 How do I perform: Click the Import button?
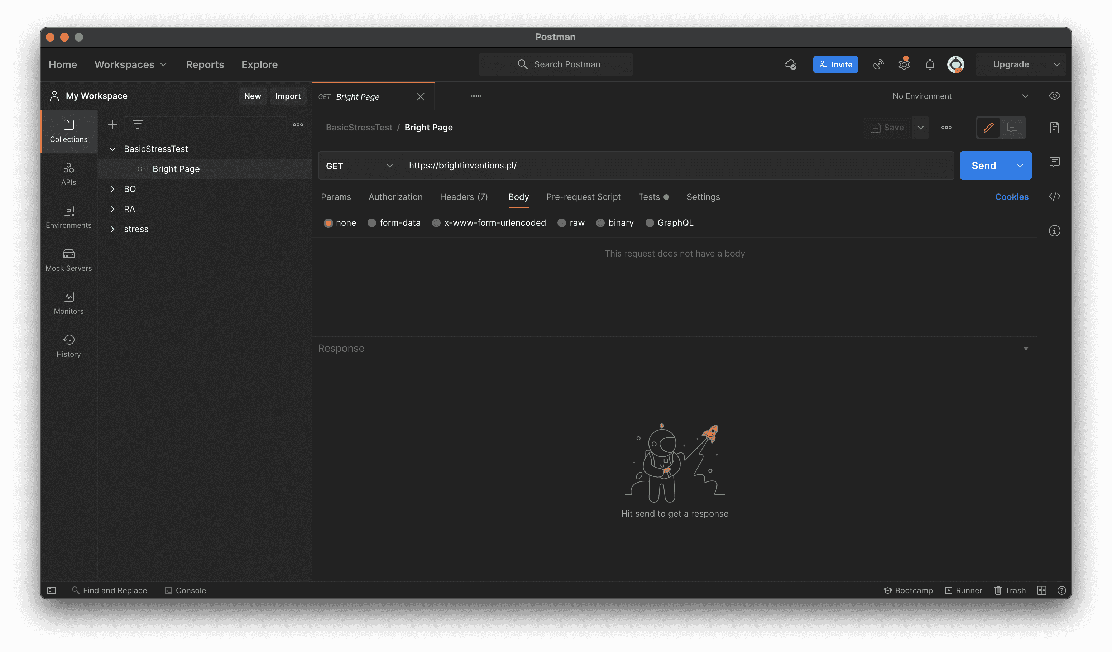click(288, 96)
